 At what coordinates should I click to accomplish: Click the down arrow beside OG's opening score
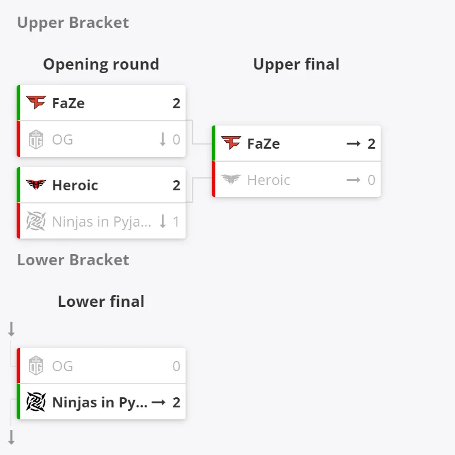(163, 139)
